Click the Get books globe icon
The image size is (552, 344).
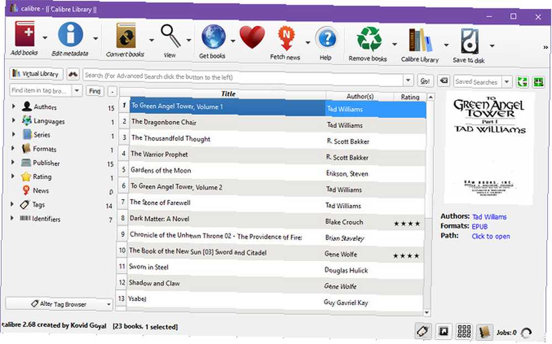[214, 36]
